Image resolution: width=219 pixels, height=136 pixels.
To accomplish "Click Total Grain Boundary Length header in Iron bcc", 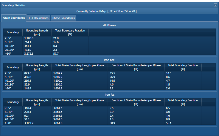I will (79, 67).
